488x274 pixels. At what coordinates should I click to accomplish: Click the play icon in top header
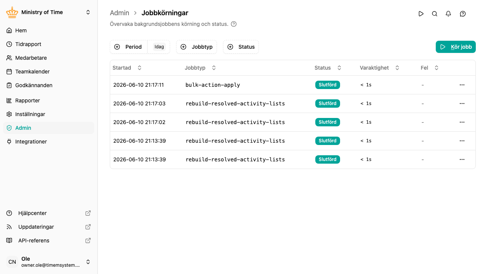click(x=421, y=14)
